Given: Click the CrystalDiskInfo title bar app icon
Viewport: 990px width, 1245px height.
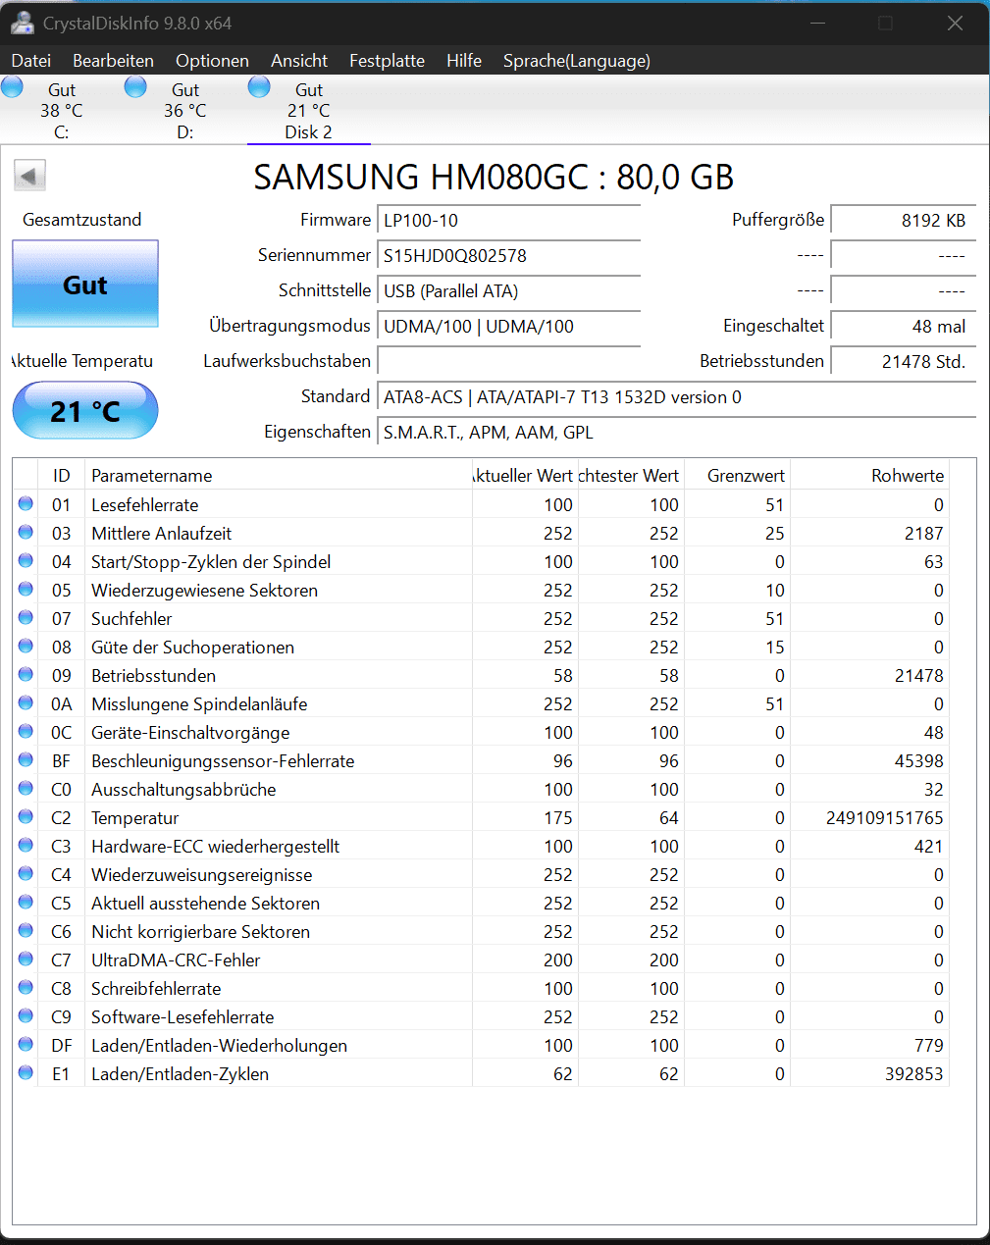Looking at the screenshot, I should click(x=22, y=23).
